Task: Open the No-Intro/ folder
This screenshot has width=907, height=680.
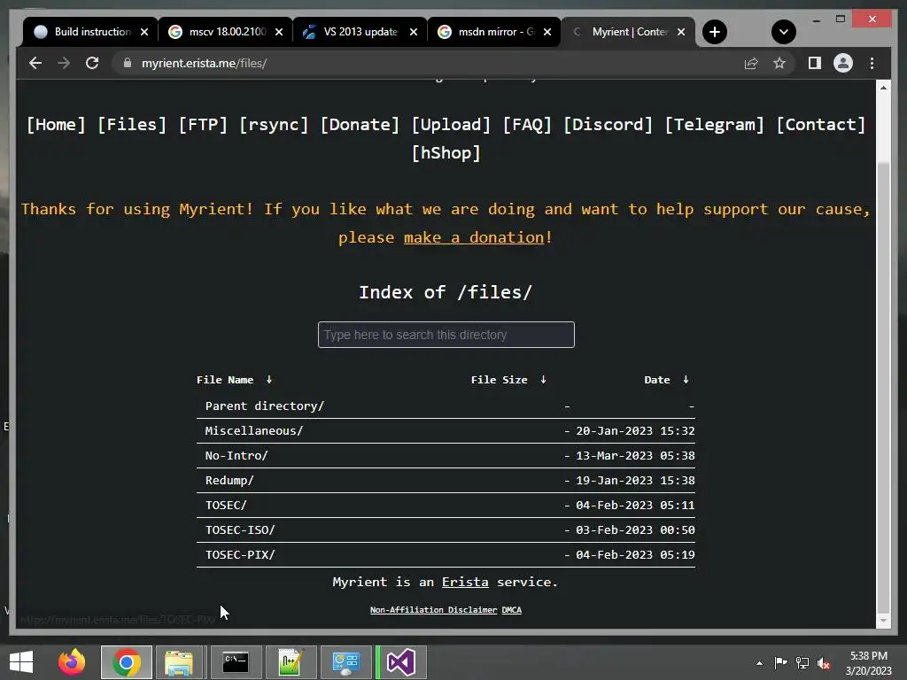Action: coord(236,456)
